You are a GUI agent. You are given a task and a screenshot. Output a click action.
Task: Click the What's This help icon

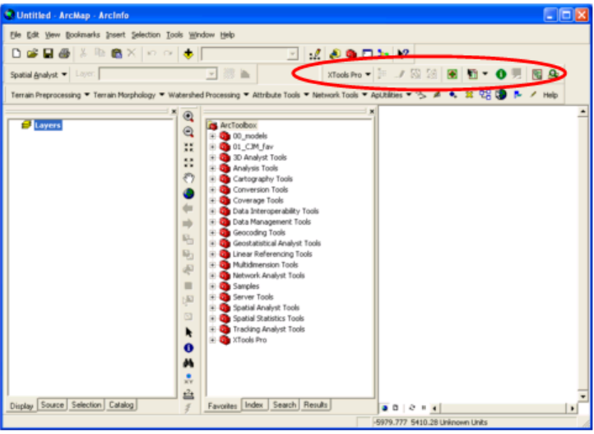403,54
